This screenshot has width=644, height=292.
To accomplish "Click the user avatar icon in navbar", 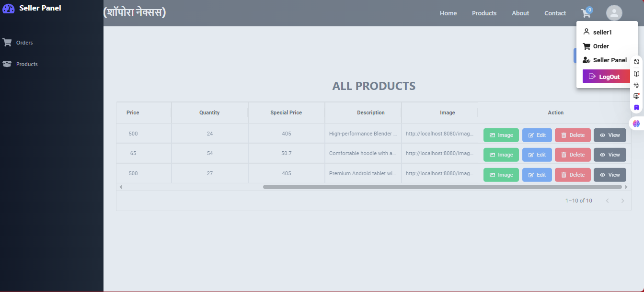I will pos(614,13).
